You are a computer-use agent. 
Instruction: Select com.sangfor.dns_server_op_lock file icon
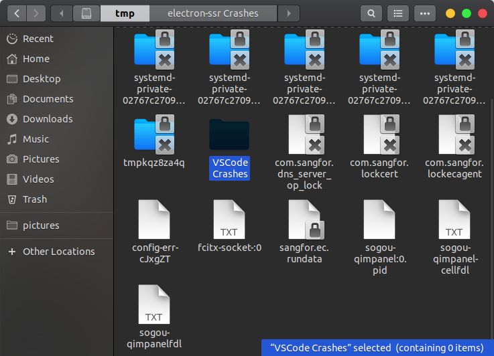click(306, 135)
